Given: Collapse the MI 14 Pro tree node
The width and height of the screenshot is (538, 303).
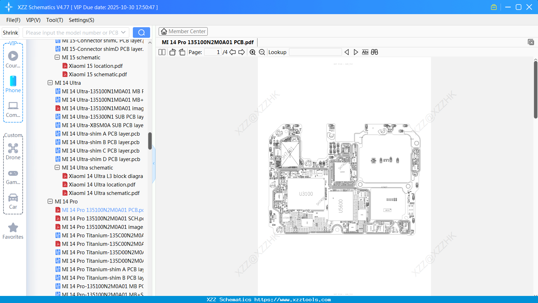Looking at the screenshot, I should point(50,201).
